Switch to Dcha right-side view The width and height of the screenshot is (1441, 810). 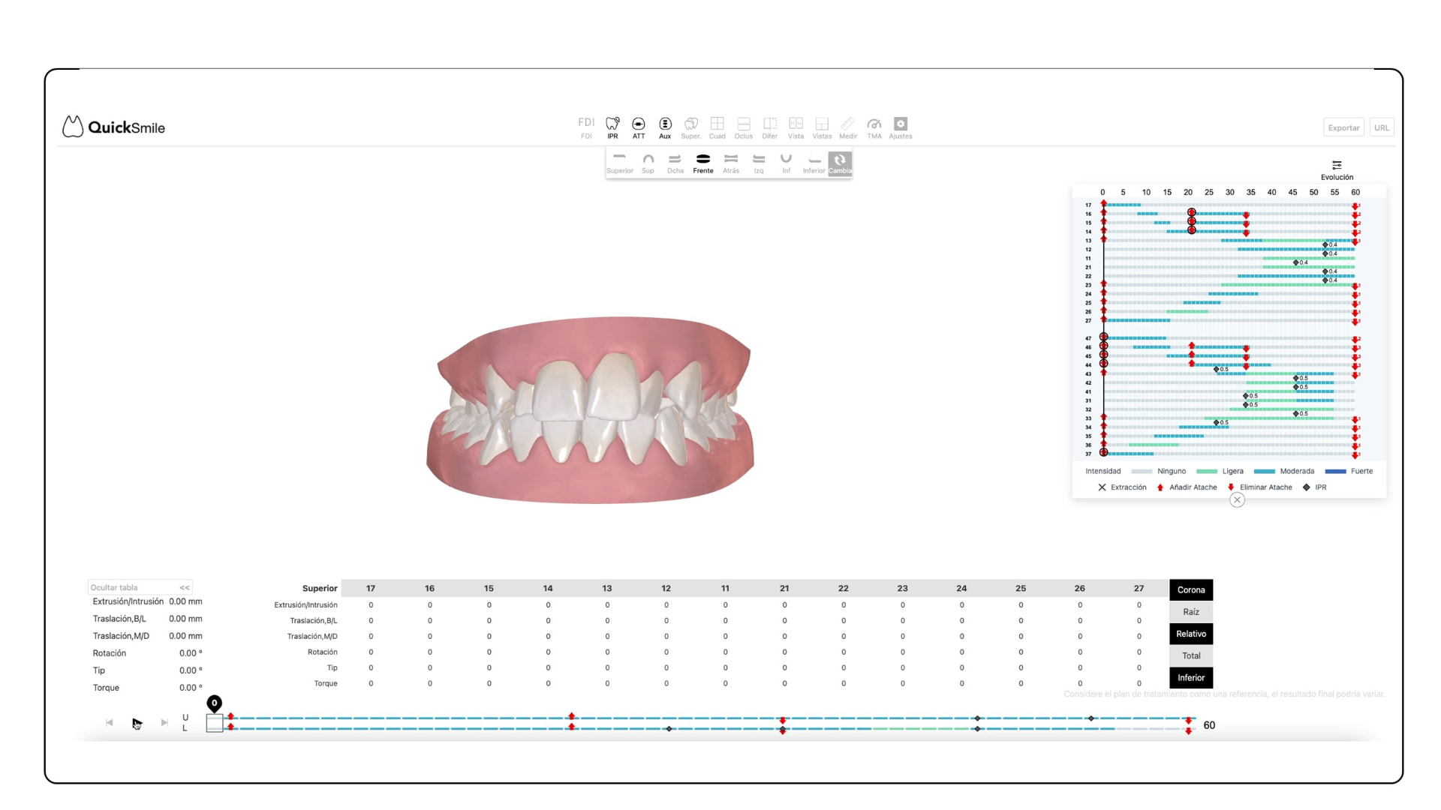(675, 163)
